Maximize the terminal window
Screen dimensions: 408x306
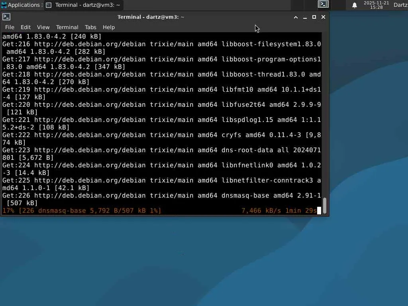point(314,17)
